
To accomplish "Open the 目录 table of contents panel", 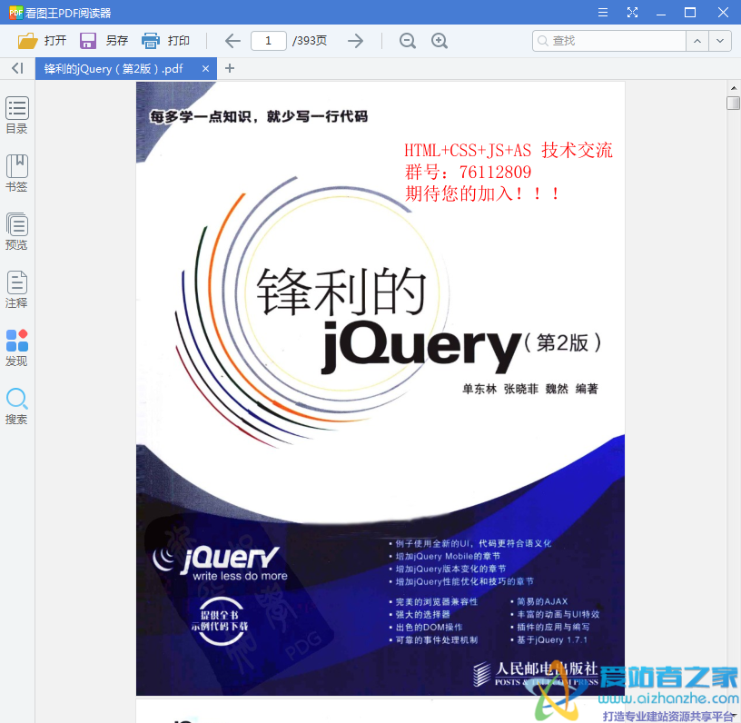I will point(17,115).
